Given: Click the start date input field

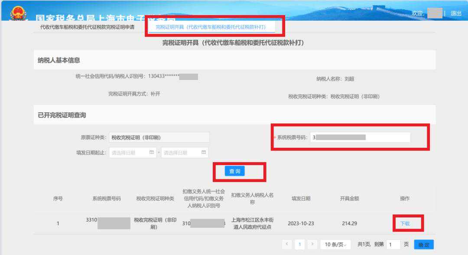Looking at the screenshot, I should pyautogui.click(x=129, y=153).
